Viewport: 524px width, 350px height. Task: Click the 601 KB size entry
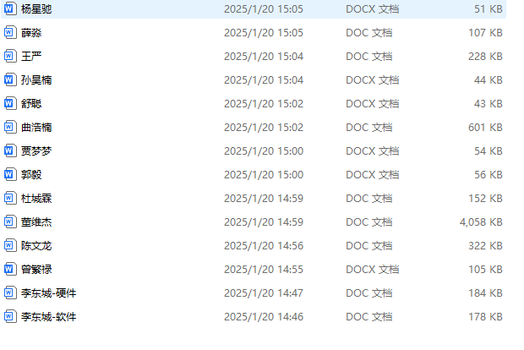click(484, 127)
